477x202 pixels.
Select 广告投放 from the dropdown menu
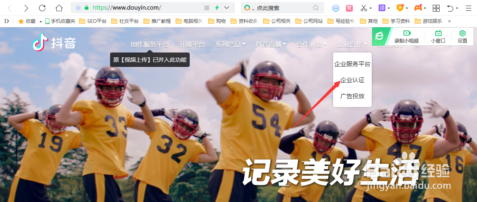[352, 97]
